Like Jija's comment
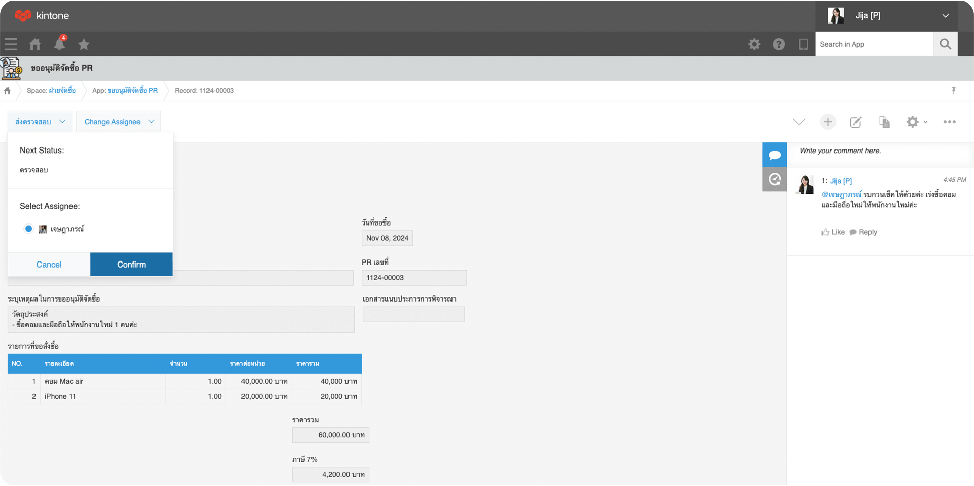This screenshot has height=486, width=974. pos(833,232)
